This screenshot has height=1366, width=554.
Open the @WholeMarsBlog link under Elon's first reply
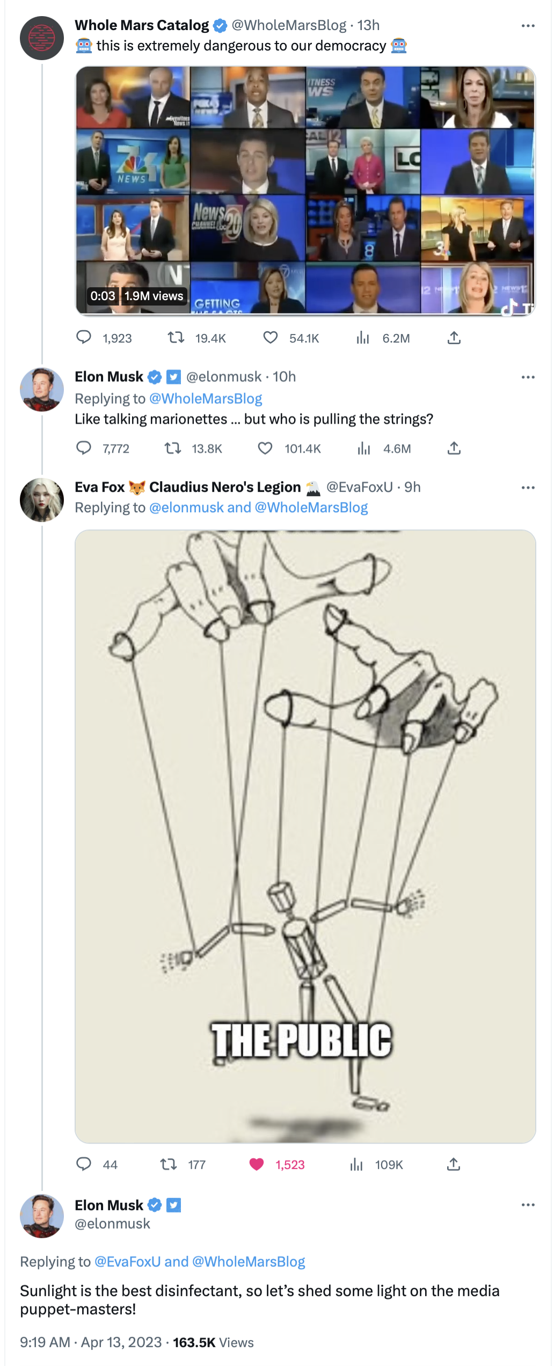pyautogui.click(x=206, y=398)
